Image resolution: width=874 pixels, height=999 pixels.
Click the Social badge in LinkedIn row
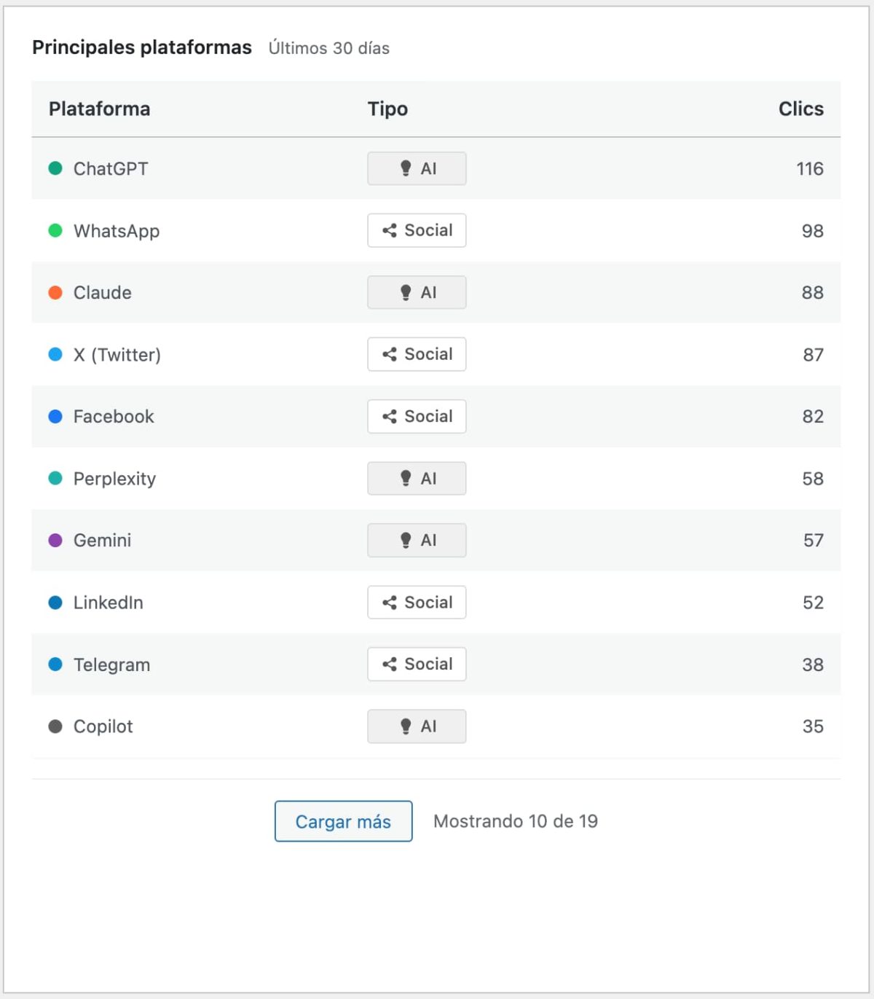click(417, 603)
